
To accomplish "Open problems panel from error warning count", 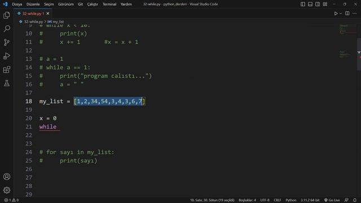I will [x=11, y=200].
